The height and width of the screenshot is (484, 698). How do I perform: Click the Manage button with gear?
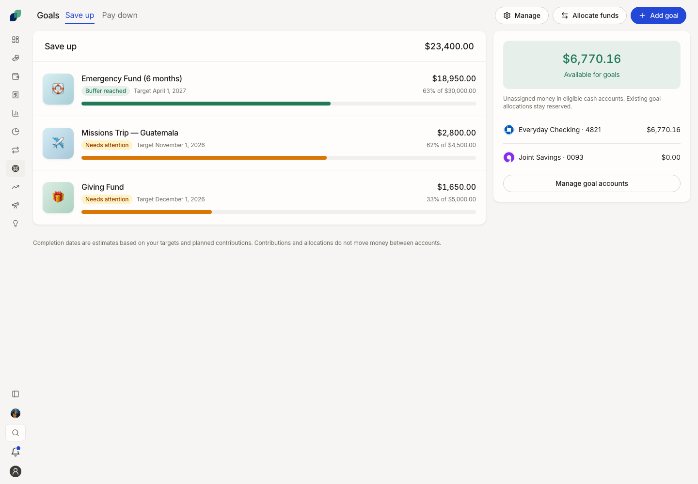click(x=522, y=15)
